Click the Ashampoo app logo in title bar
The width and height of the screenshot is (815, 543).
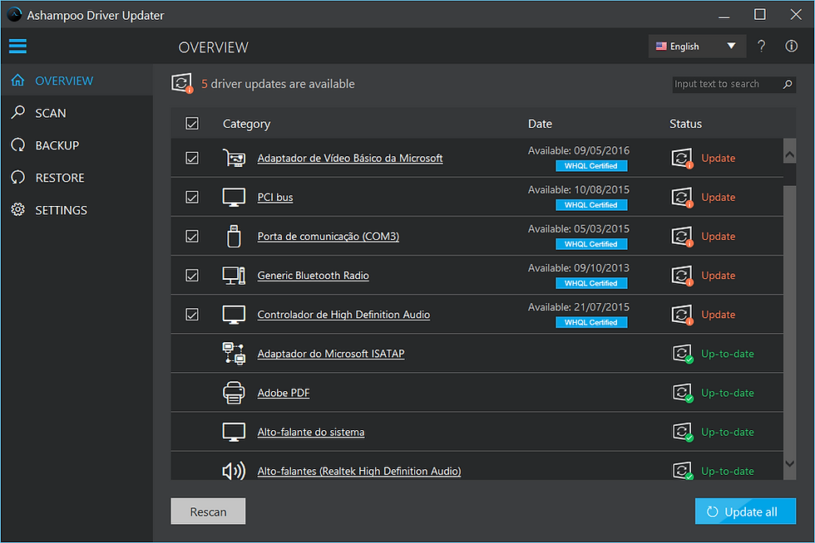pyautogui.click(x=15, y=15)
